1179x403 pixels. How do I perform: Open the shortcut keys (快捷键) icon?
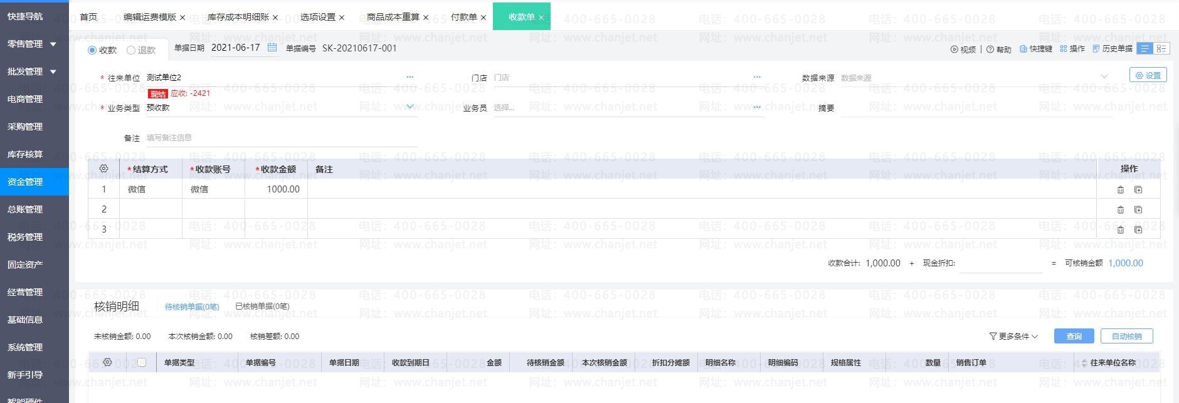coord(1023,49)
